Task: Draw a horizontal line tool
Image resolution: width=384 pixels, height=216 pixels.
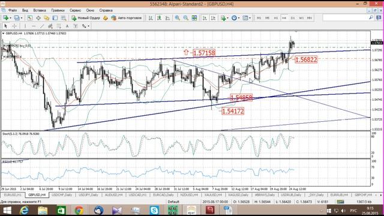Action: (x=34, y=26)
